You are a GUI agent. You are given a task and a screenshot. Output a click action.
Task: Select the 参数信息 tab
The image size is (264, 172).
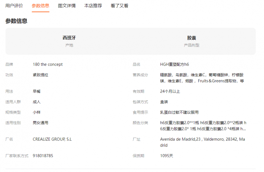coord(40,6)
